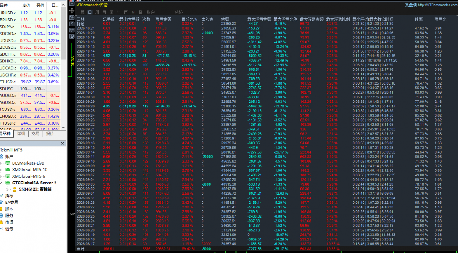Switch to the 综 summary tab

[82, 12]
